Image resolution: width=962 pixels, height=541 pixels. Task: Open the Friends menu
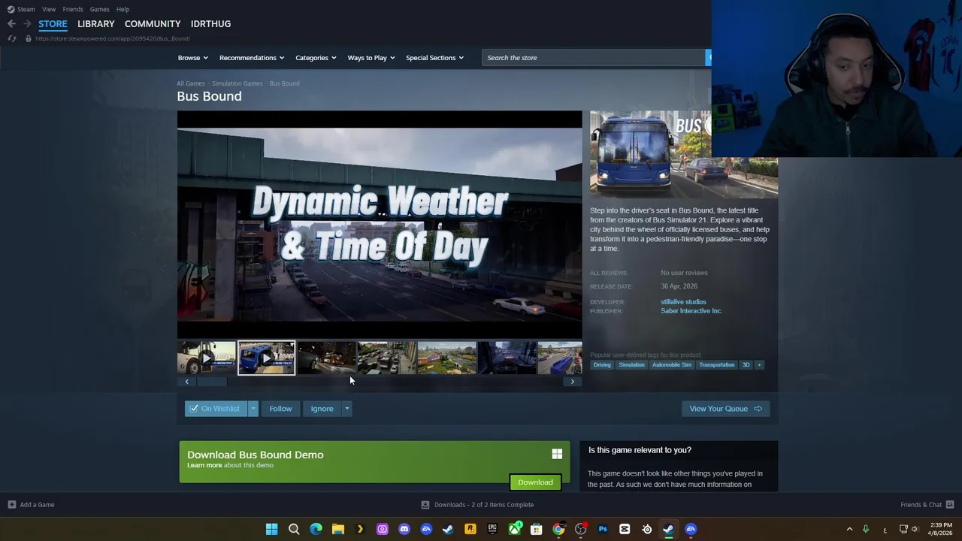[x=73, y=9]
